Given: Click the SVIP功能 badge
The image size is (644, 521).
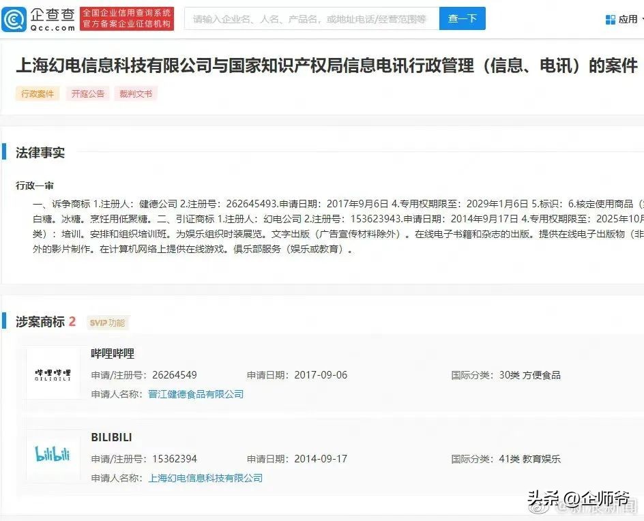Looking at the screenshot, I should (107, 322).
